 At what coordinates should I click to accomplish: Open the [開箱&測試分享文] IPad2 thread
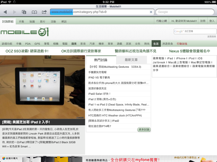pos(104,121)
